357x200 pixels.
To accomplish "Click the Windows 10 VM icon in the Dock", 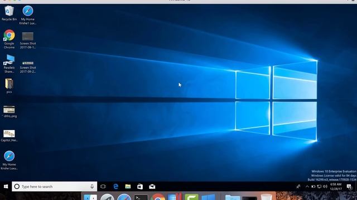I will [208, 197].
